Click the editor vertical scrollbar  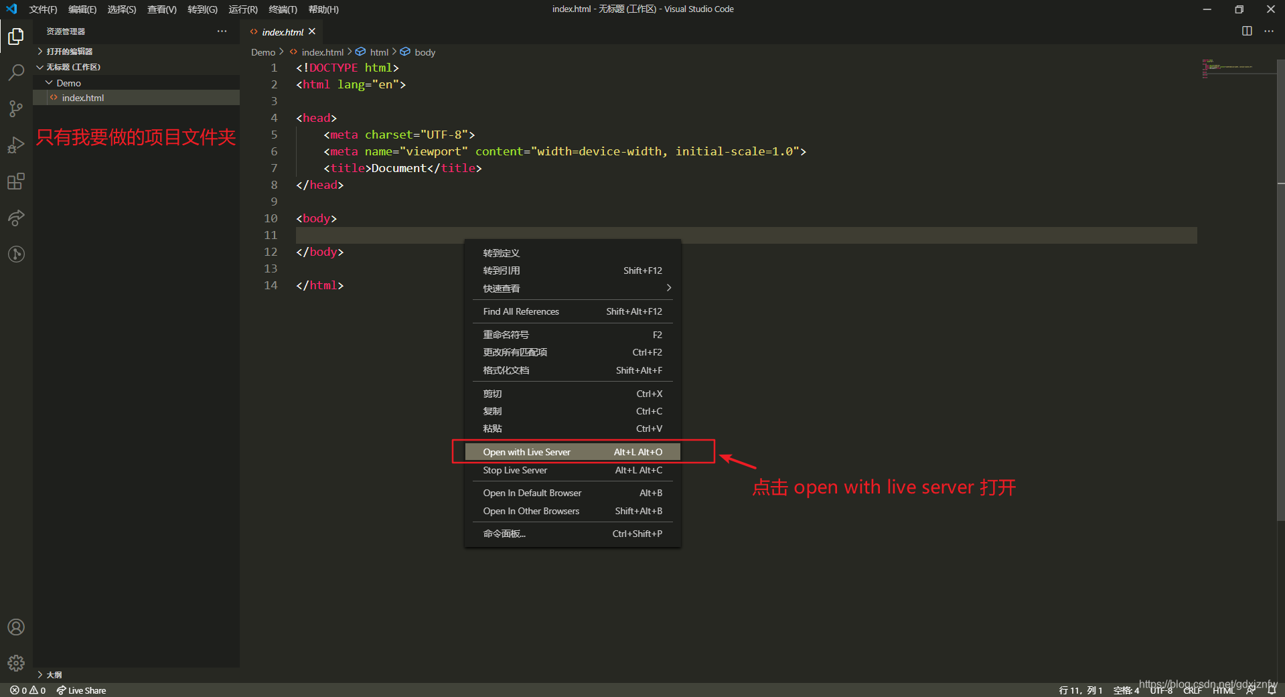1280,289
